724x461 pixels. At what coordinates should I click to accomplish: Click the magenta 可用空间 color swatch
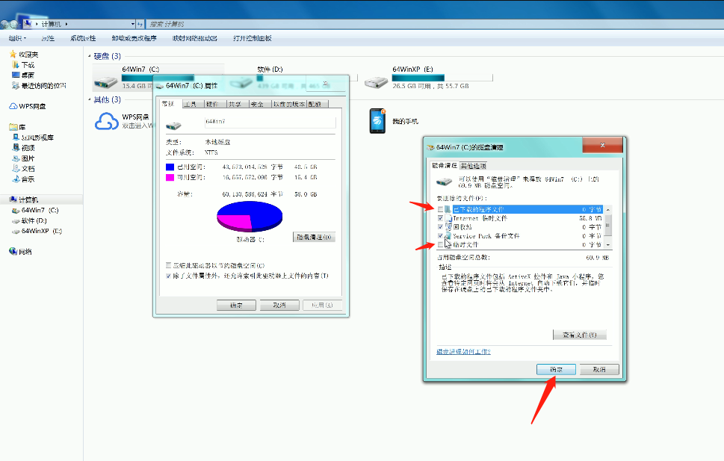(170, 177)
